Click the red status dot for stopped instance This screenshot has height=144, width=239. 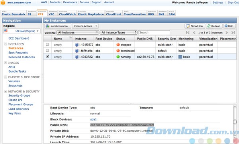(x=118, y=45)
